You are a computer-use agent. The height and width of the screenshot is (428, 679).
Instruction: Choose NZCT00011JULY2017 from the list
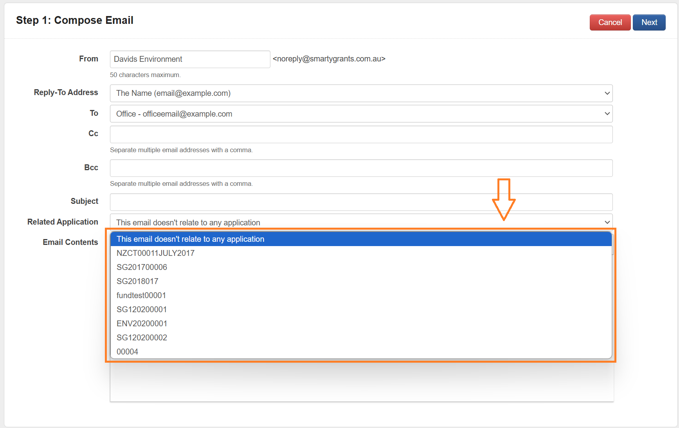pyautogui.click(x=155, y=253)
